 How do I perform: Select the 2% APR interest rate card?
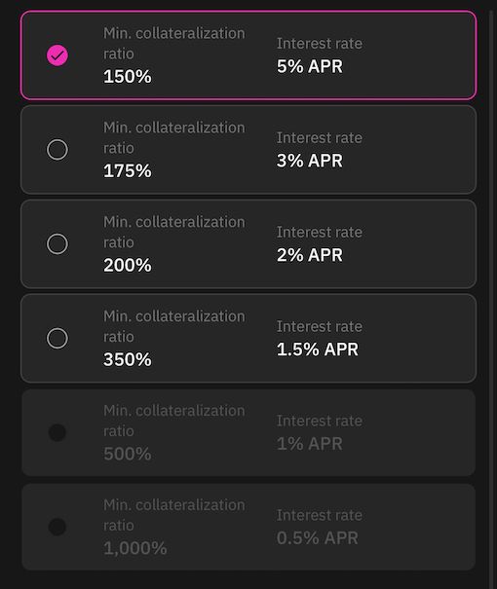click(x=248, y=243)
